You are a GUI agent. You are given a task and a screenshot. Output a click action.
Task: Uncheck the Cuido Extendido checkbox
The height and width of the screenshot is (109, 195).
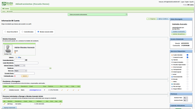click(x=187, y=55)
